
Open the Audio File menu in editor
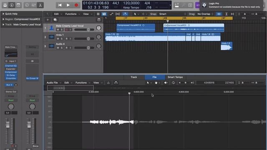point(54,82)
